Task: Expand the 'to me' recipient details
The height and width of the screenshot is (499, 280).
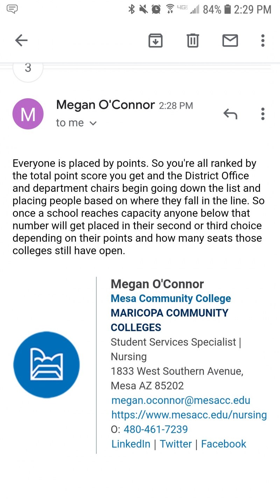Action: (70, 123)
